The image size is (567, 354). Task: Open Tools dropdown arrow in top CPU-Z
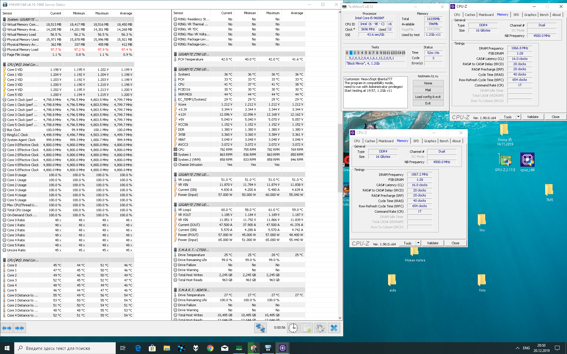coord(518,117)
